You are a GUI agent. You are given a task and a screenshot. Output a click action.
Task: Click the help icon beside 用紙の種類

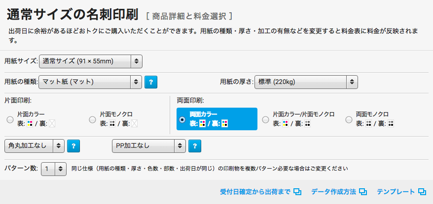pos(150,82)
